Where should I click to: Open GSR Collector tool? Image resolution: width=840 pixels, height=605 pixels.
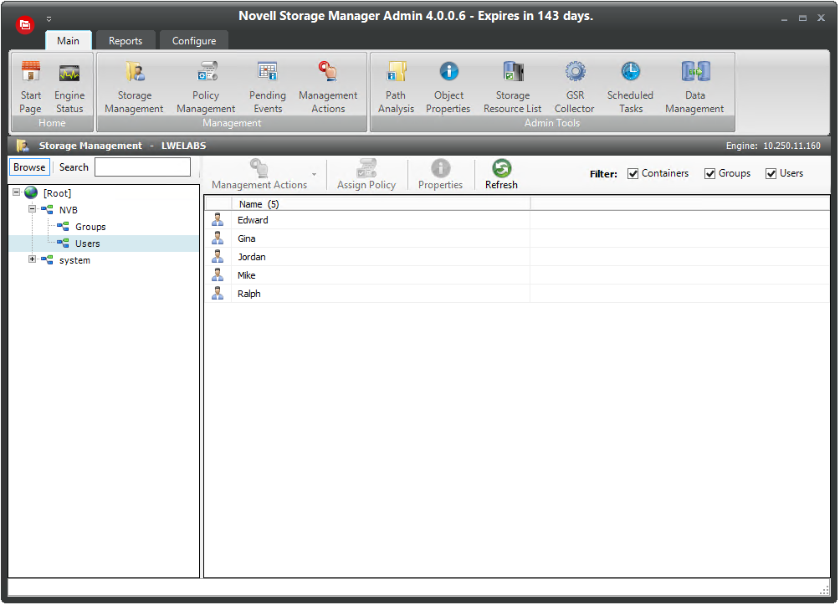575,86
